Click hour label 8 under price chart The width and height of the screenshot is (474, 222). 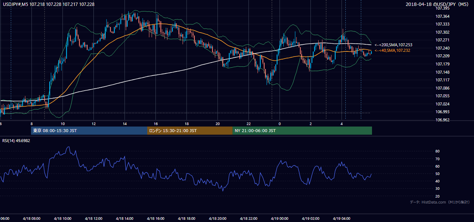pyautogui.click(x=32, y=124)
